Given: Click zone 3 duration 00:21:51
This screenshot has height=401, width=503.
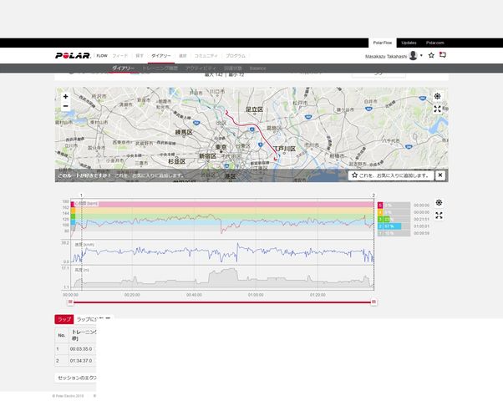Looking at the screenshot, I should point(421,219).
